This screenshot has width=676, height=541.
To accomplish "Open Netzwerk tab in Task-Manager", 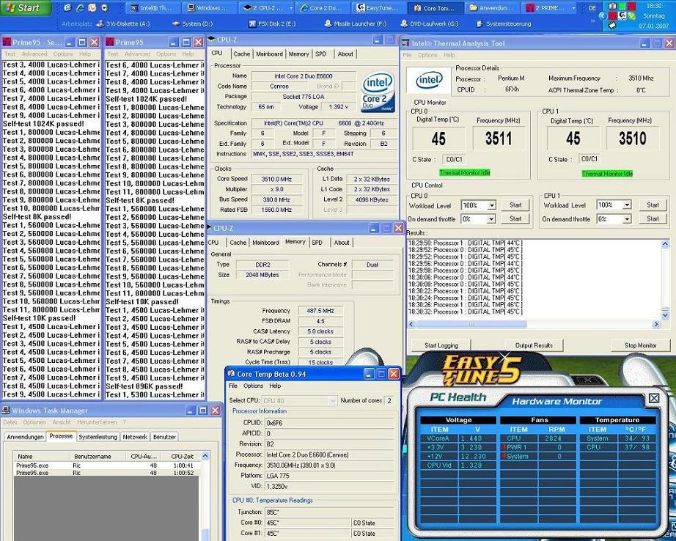I will [135, 437].
